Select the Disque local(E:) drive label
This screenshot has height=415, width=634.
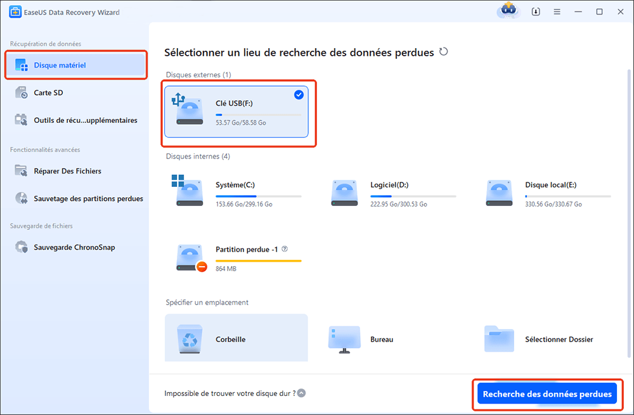click(x=551, y=184)
